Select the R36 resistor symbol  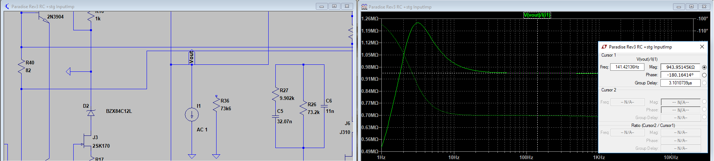pyautogui.click(x=216, y=104)
